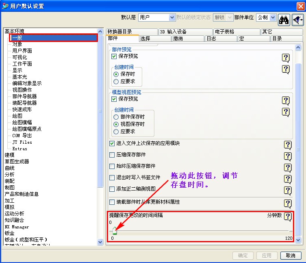Open help for 始终压缩保存部件

(288, 168)
